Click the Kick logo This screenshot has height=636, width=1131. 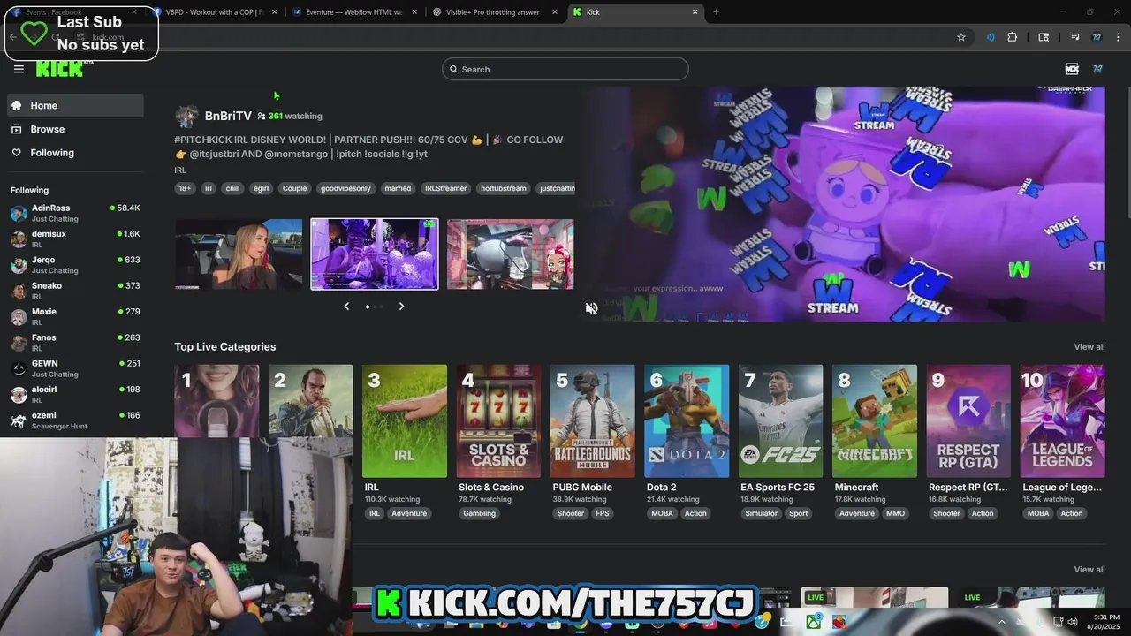pos(59,70)
